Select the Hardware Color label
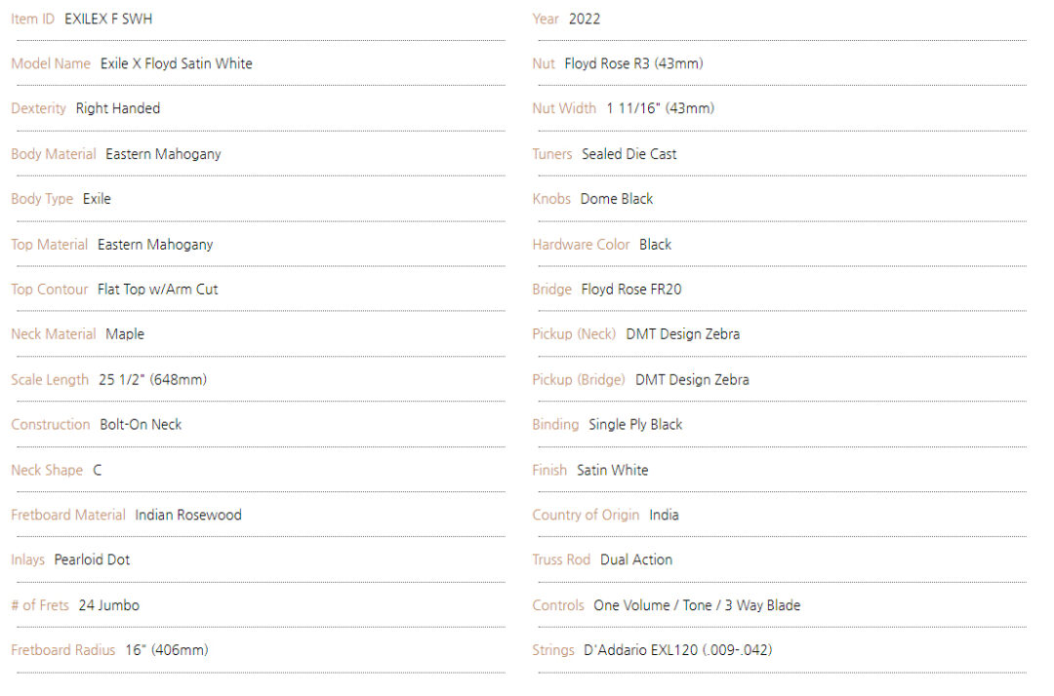1054x696 pixels. tap(582, 245)
